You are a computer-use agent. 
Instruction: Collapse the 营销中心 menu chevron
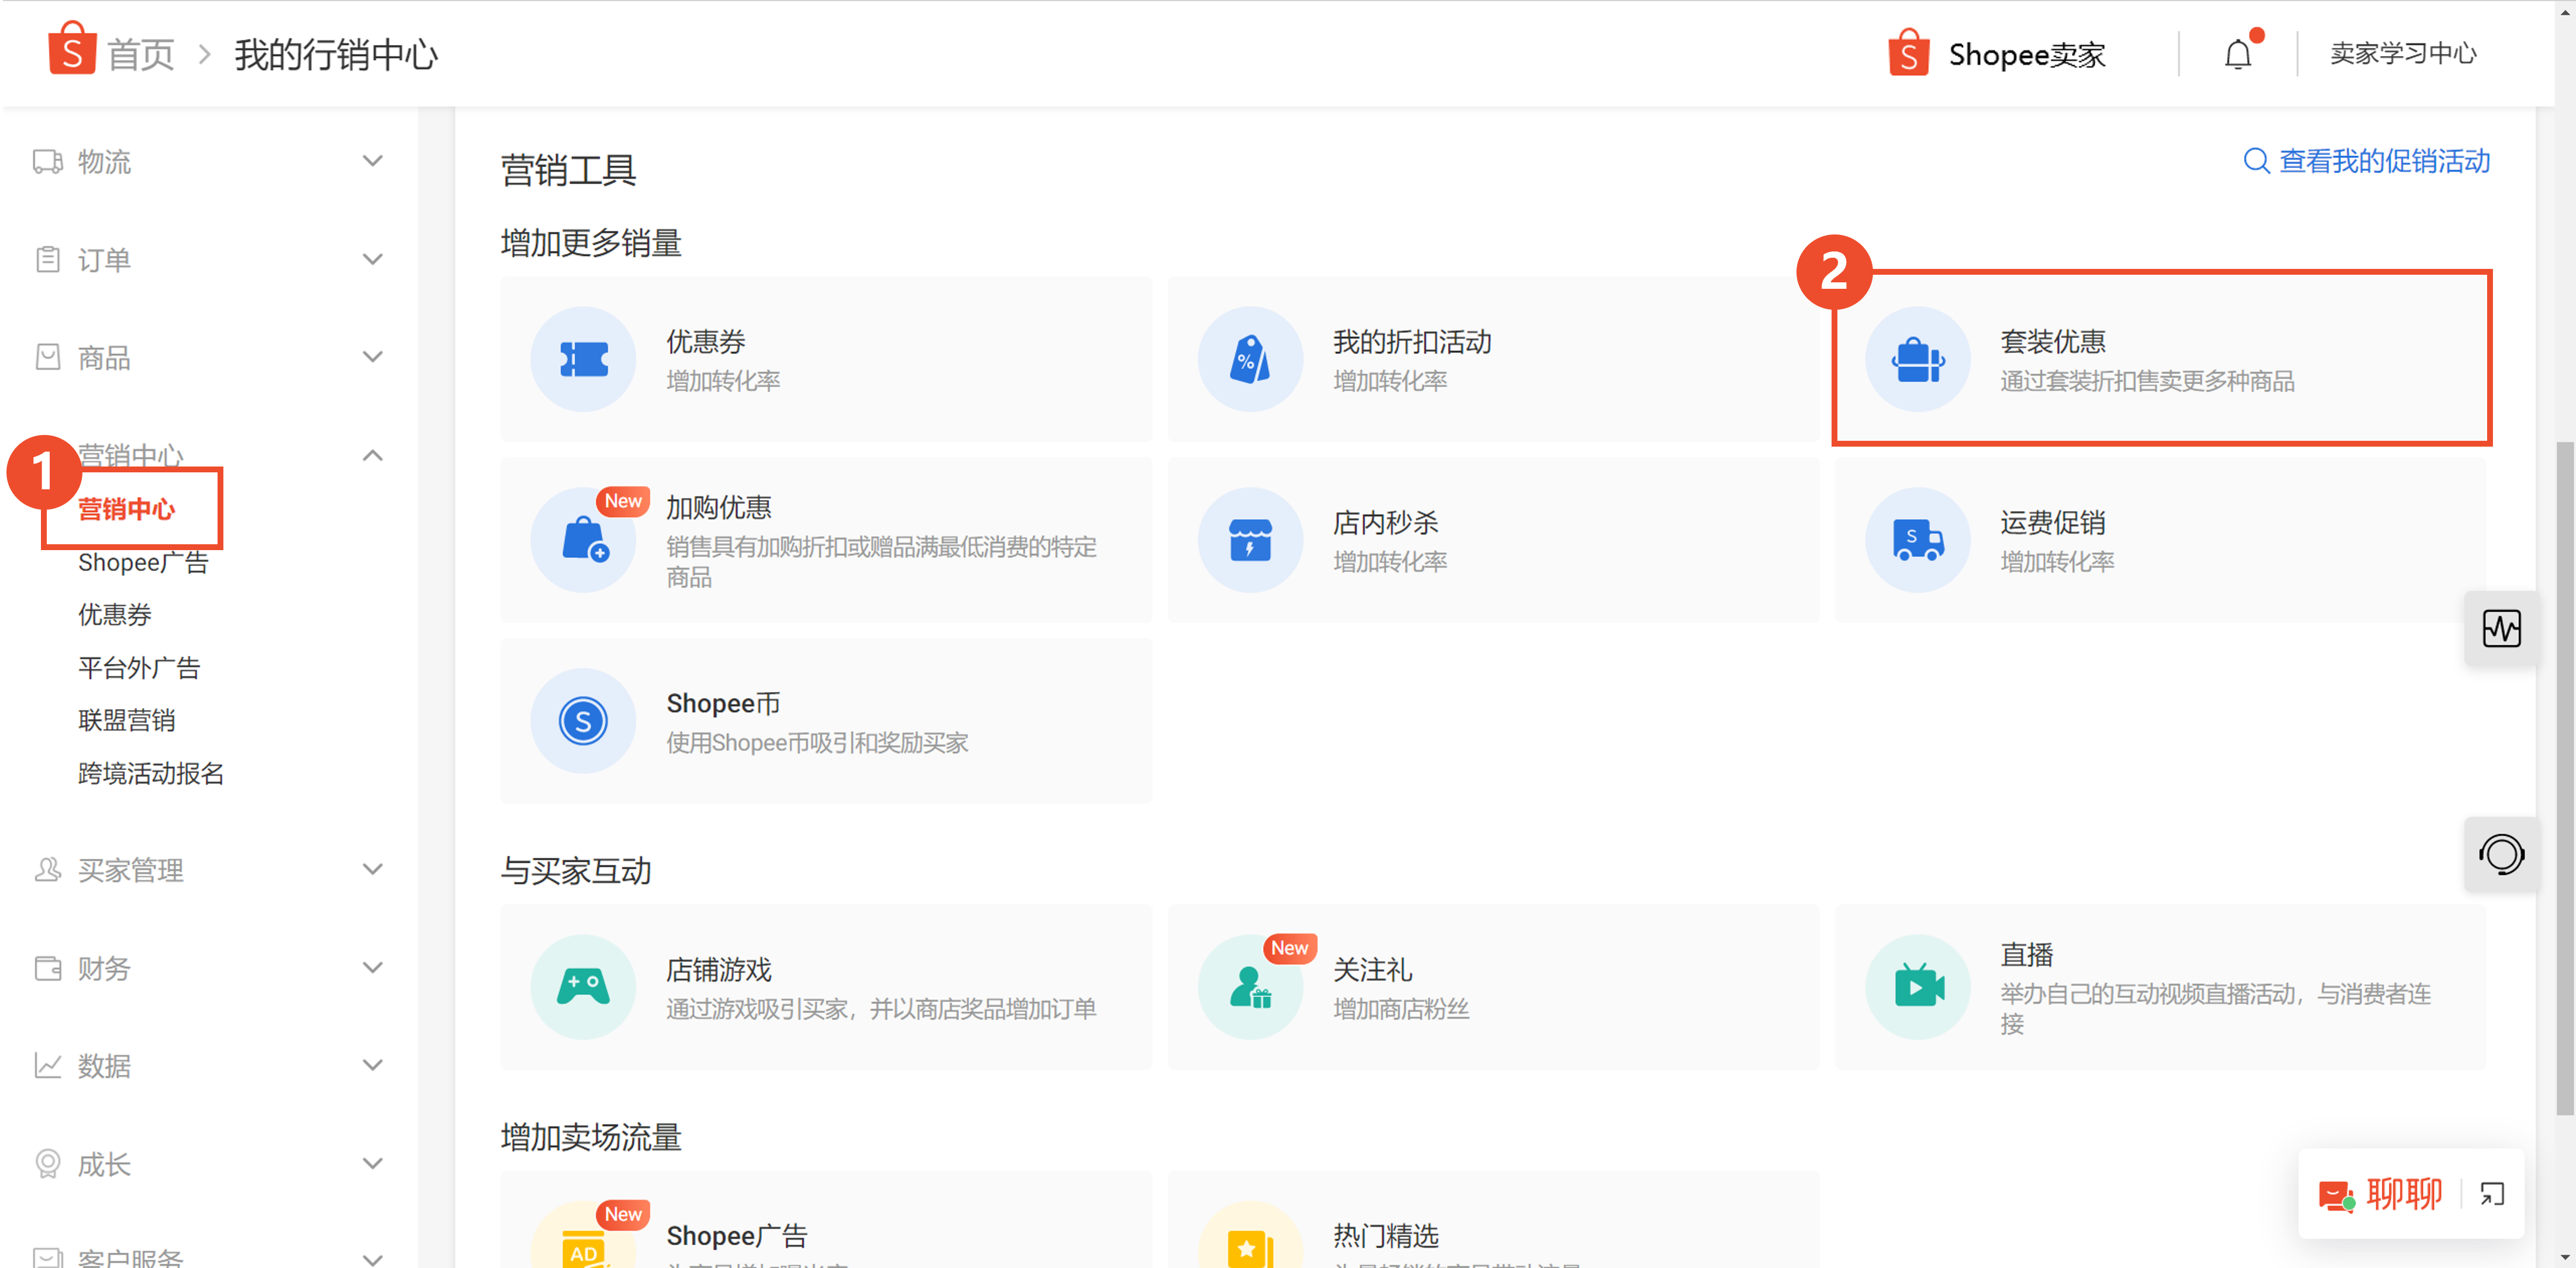372,455
